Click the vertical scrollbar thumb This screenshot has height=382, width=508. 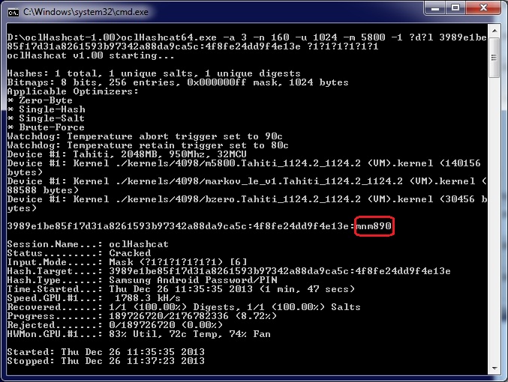click(x=494, y=58)
